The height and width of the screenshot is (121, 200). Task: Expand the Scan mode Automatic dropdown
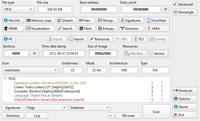click(x=31, y=70)
